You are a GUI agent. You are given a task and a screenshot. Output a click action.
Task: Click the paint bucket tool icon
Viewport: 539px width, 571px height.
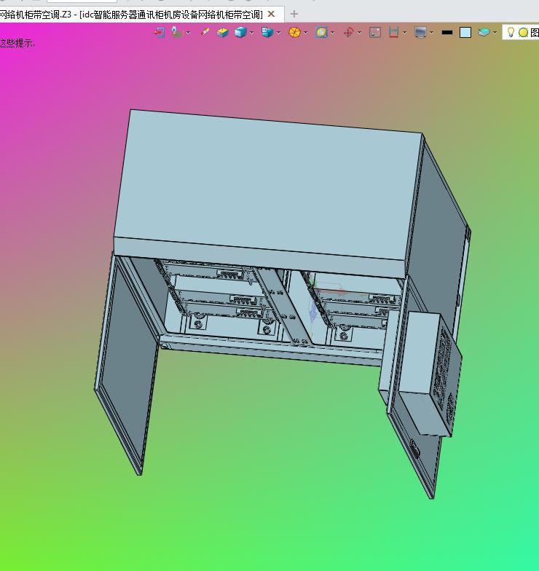[x=177, y=32]
